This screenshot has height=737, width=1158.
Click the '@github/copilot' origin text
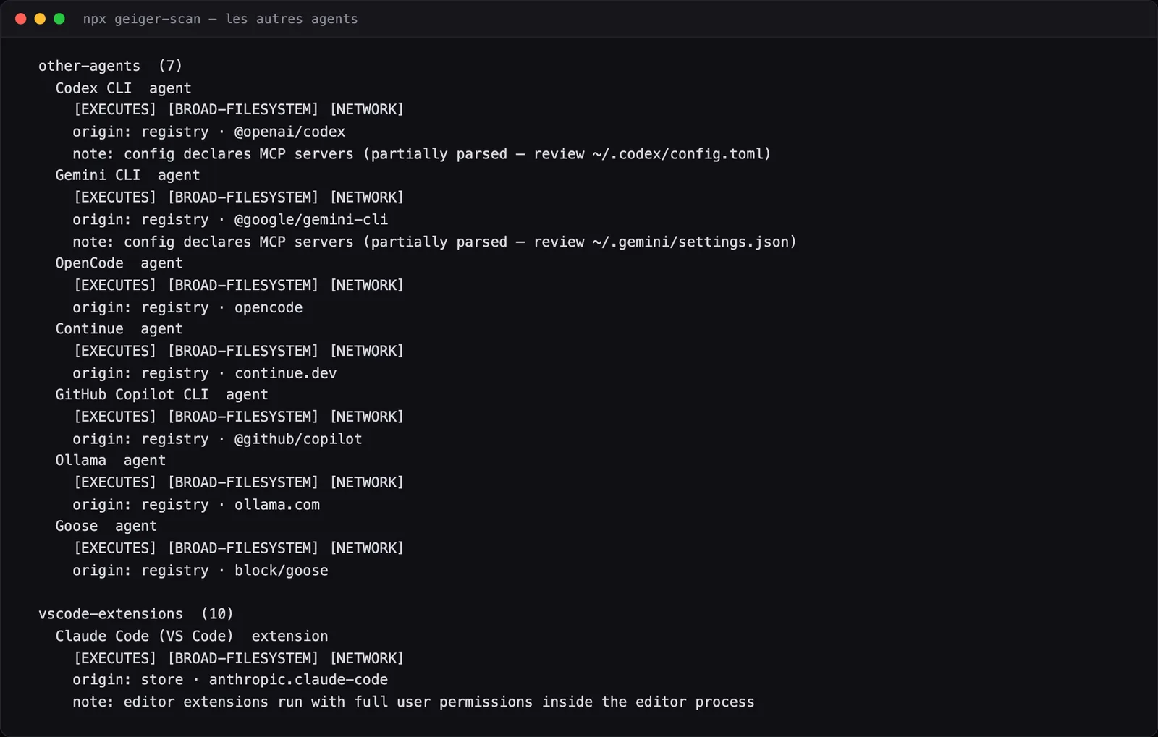click(298, 439)
